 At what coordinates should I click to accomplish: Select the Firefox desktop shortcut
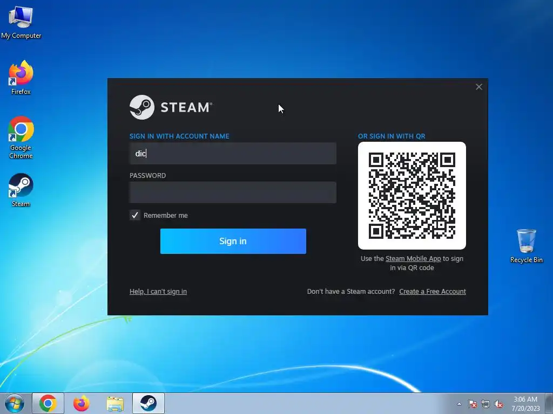coord(21,78)
